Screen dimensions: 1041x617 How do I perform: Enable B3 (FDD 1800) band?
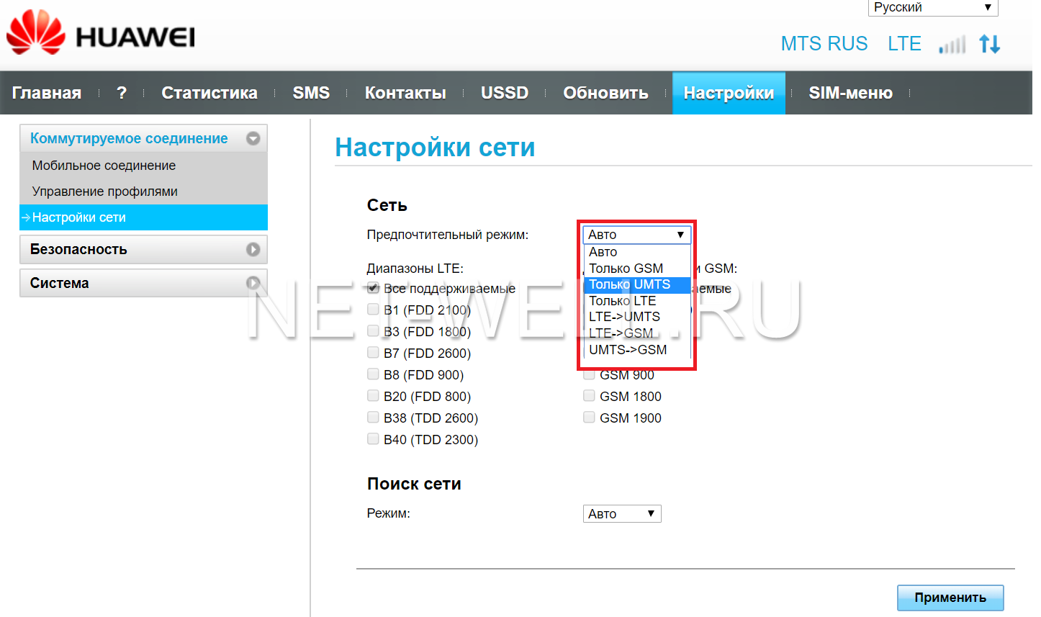click(x=373, y=331)
